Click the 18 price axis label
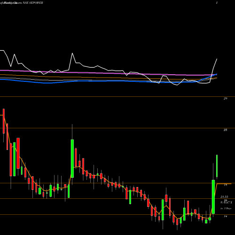Viewport: 235px width, 235px height. (x=225, y=185)
